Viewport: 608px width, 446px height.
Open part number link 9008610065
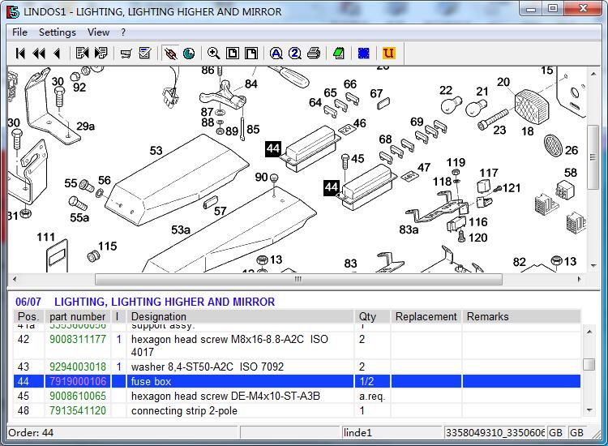point(78,396)
